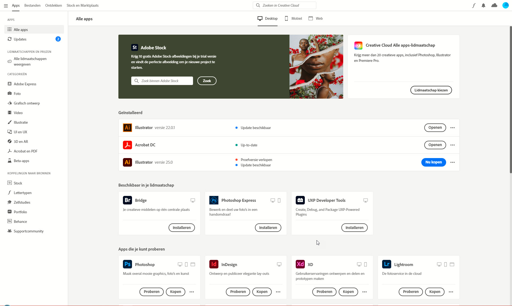The width and height of the screenshot is (512, 306).
Task: Click Nu kopen for Illustrator 25.0
Action: point(434,162)
